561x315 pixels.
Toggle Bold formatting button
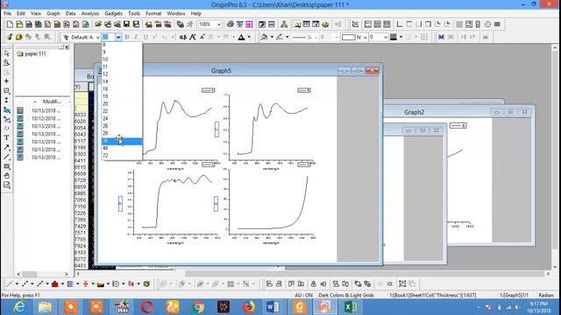[126, 37]
